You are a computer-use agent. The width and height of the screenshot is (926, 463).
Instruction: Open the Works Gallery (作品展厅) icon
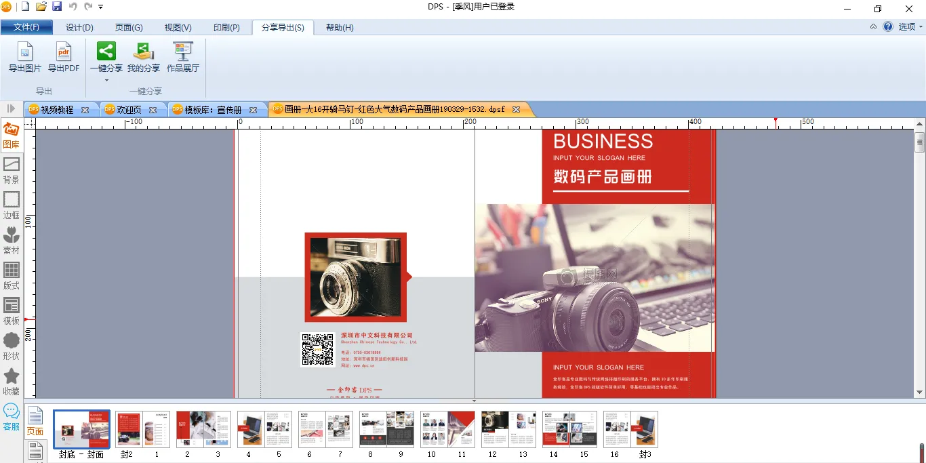[182, 52]
